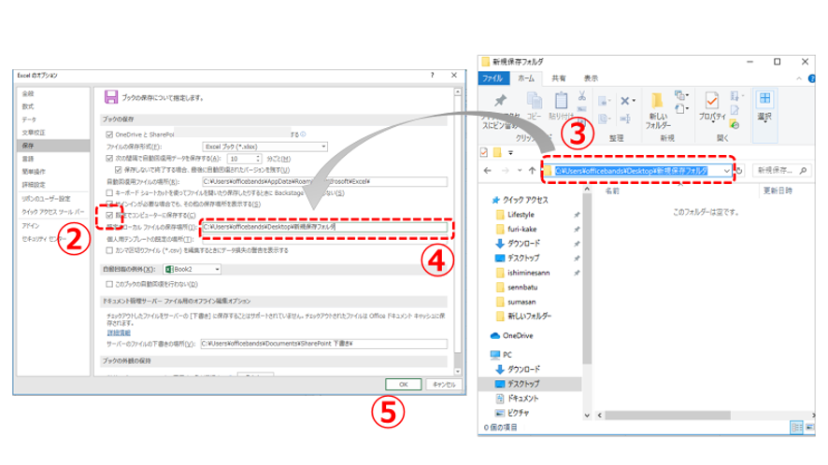828x465 pixels.
Task: Click the AutoRecover file location field
Action: (324, 181)
